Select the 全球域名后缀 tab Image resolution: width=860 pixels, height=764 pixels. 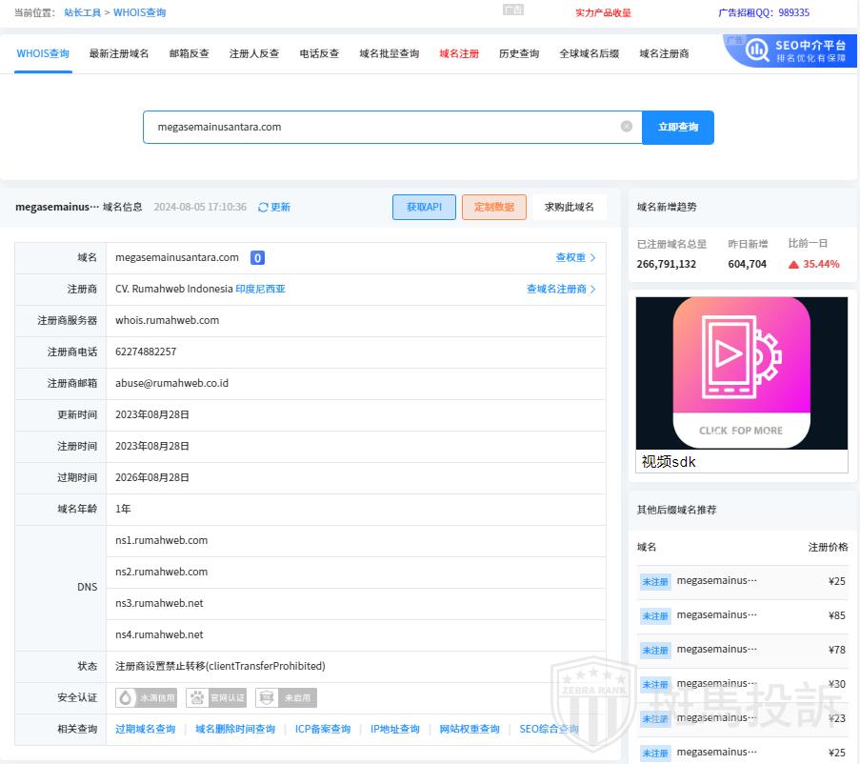589,53
